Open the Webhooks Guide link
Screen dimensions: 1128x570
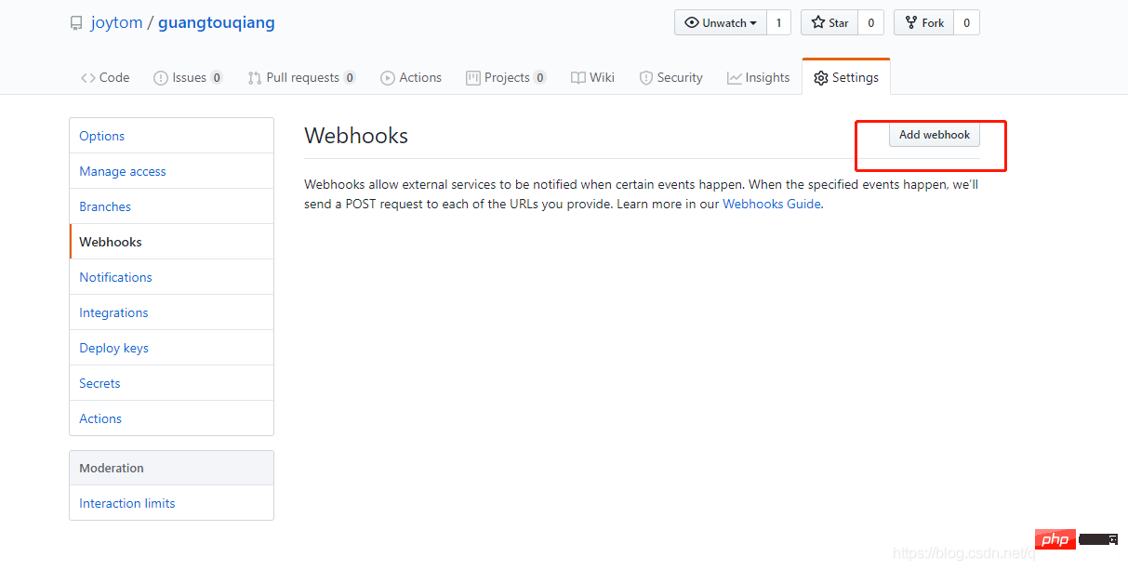(x=772, y=204)
